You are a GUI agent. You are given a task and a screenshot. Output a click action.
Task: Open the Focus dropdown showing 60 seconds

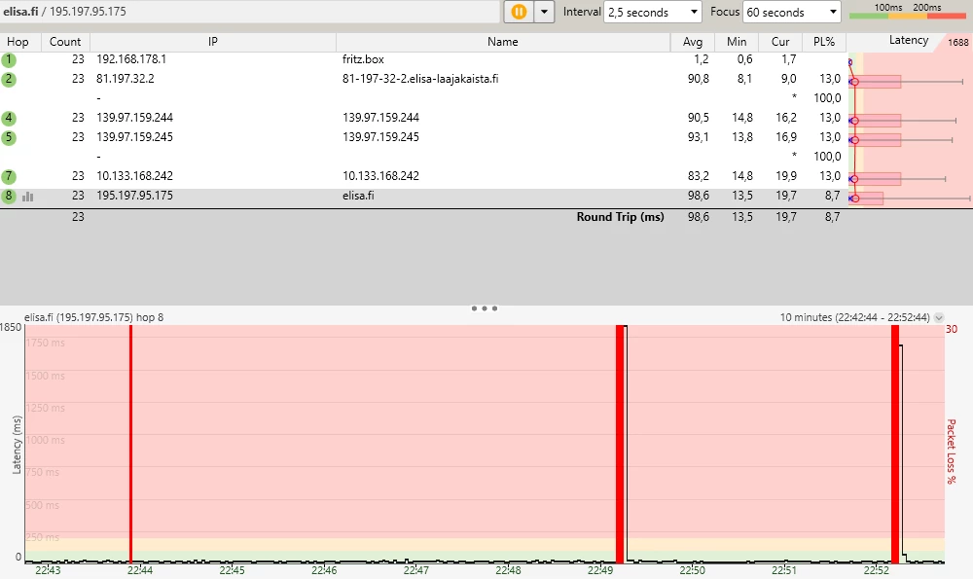791,12
